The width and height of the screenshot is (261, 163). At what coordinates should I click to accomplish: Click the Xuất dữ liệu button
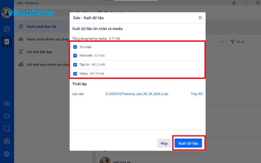(188, 143)
